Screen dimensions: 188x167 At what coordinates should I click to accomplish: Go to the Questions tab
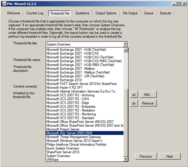[x=82, y=13]
